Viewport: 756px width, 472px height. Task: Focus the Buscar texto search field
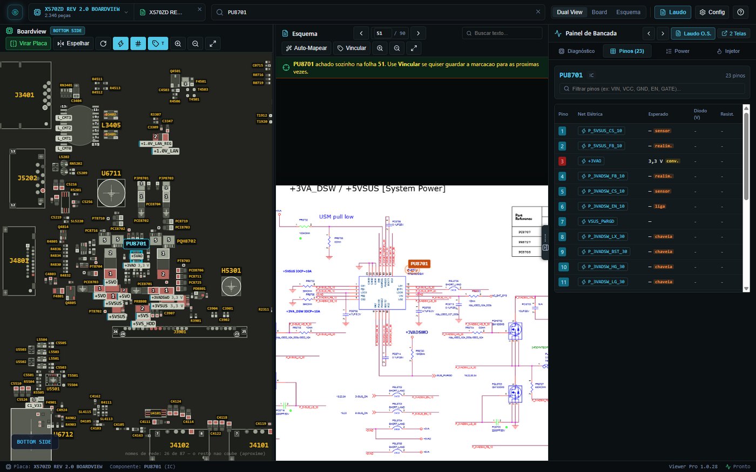point(502,33)
